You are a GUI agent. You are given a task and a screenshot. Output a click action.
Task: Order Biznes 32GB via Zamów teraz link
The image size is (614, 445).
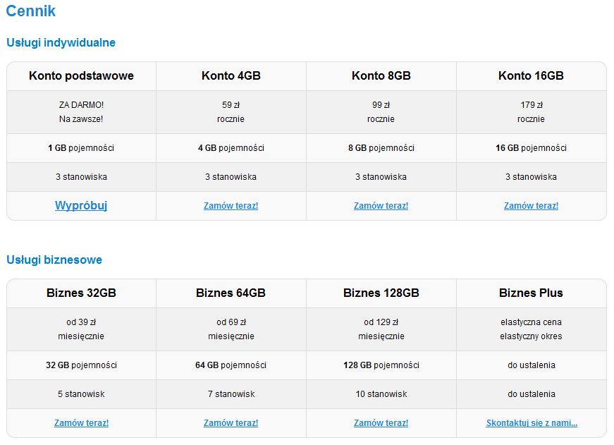click(81, 423)
